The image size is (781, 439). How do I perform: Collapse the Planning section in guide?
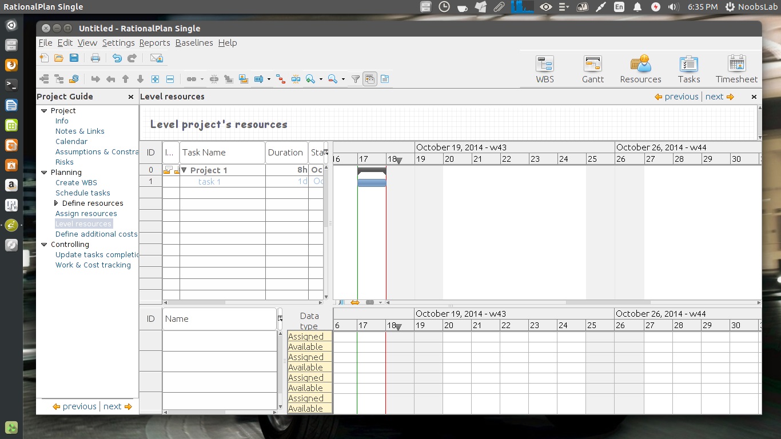coord(44,173)
